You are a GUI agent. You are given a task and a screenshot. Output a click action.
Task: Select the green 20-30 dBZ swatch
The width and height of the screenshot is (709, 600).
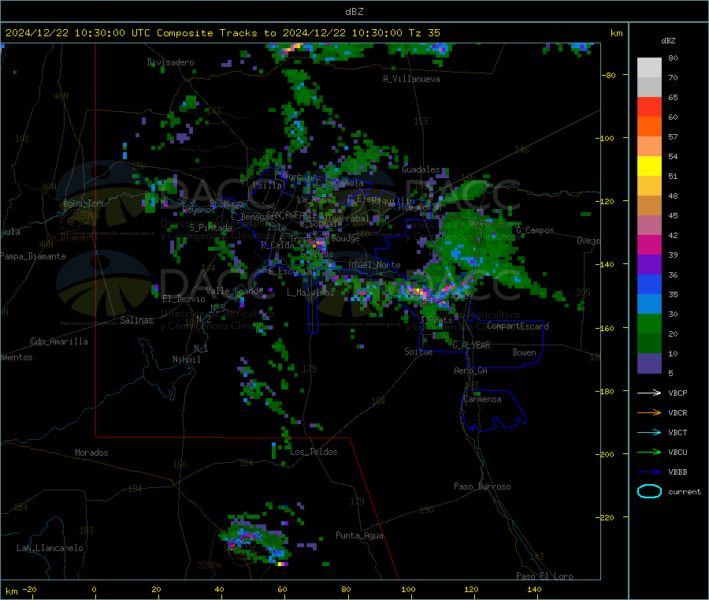point(649,324)
